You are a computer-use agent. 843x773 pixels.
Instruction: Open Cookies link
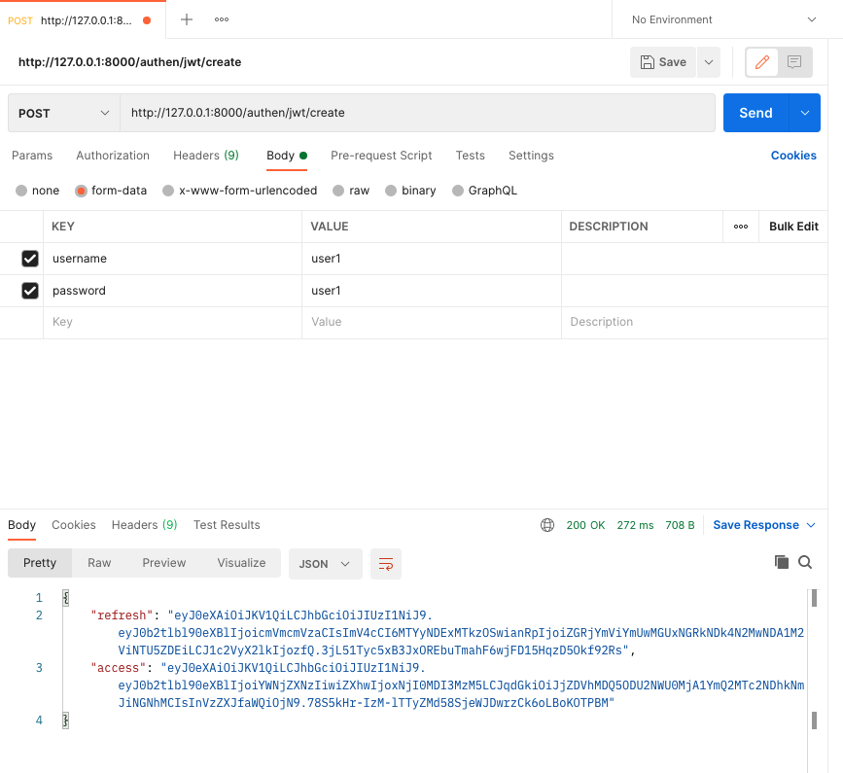point(793,156)
